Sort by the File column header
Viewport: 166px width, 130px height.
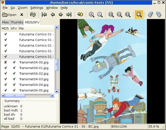(x=36, y=28)
